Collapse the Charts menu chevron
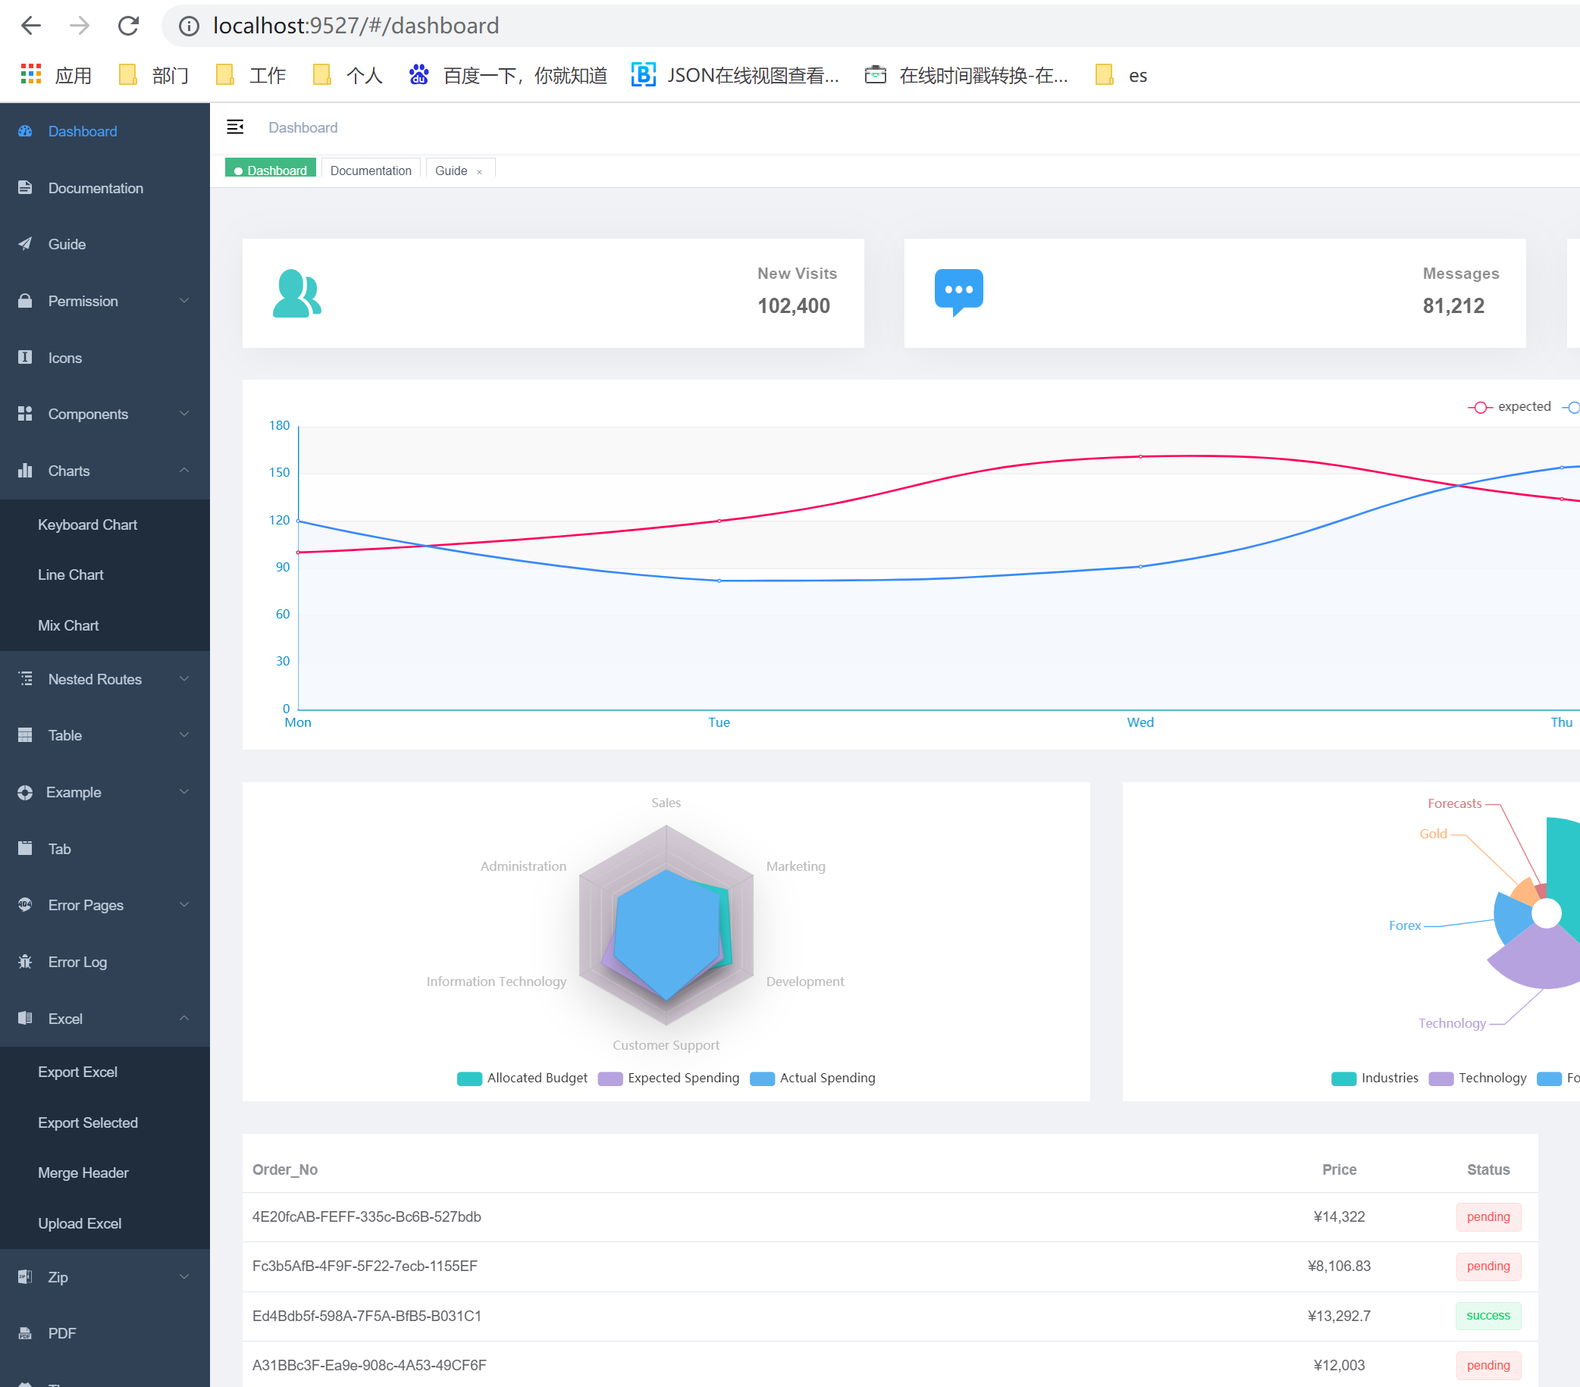Screen dimensions: 1580x1387 click(184, 471)
